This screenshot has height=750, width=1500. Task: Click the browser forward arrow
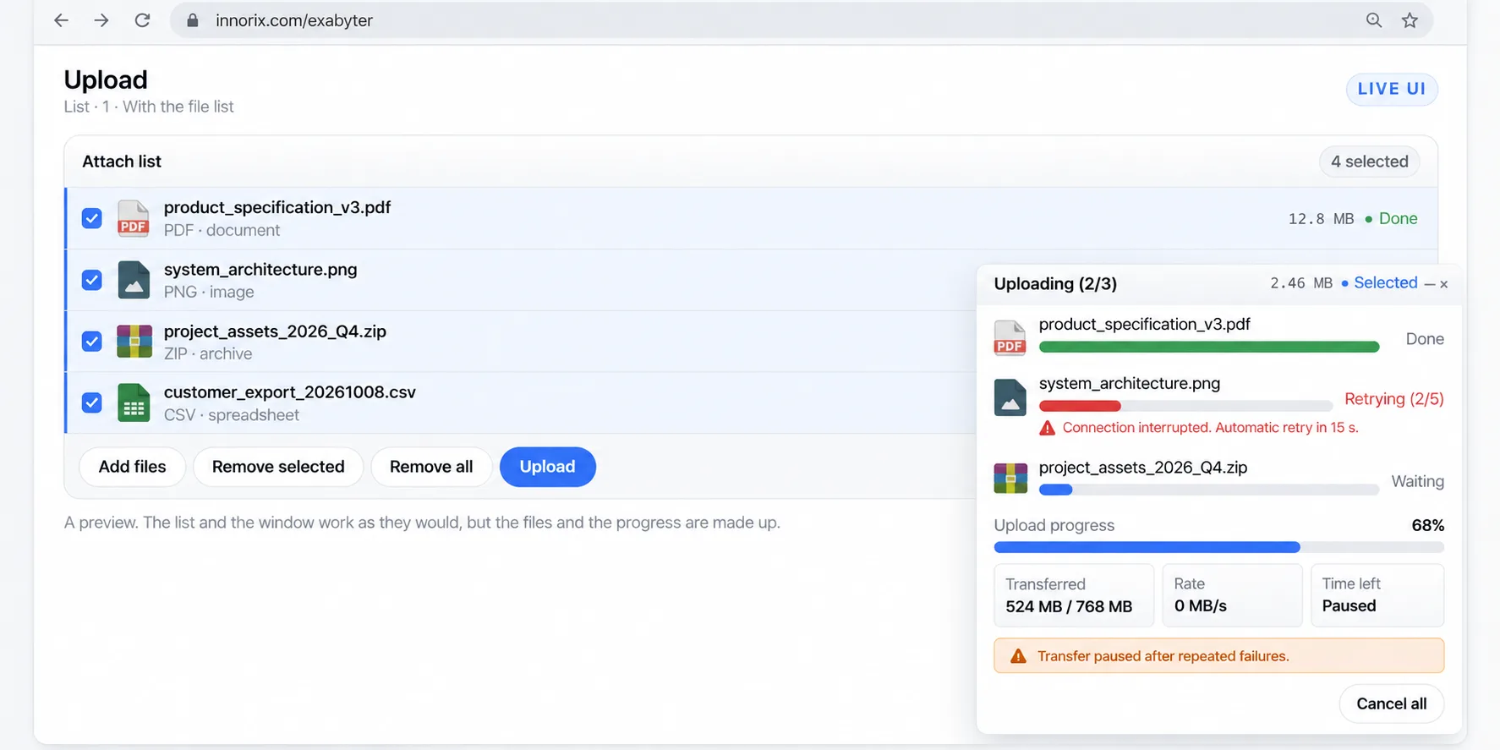point(101,20)
